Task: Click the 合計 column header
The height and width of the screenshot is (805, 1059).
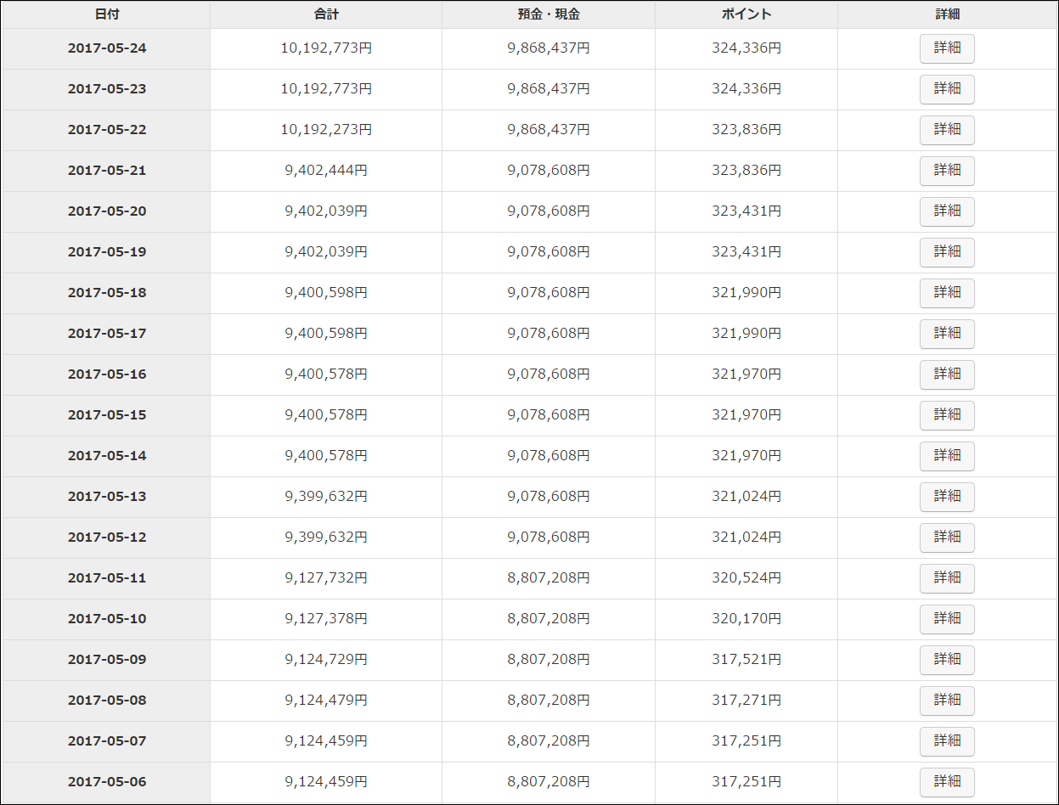Action: point(326,14)
